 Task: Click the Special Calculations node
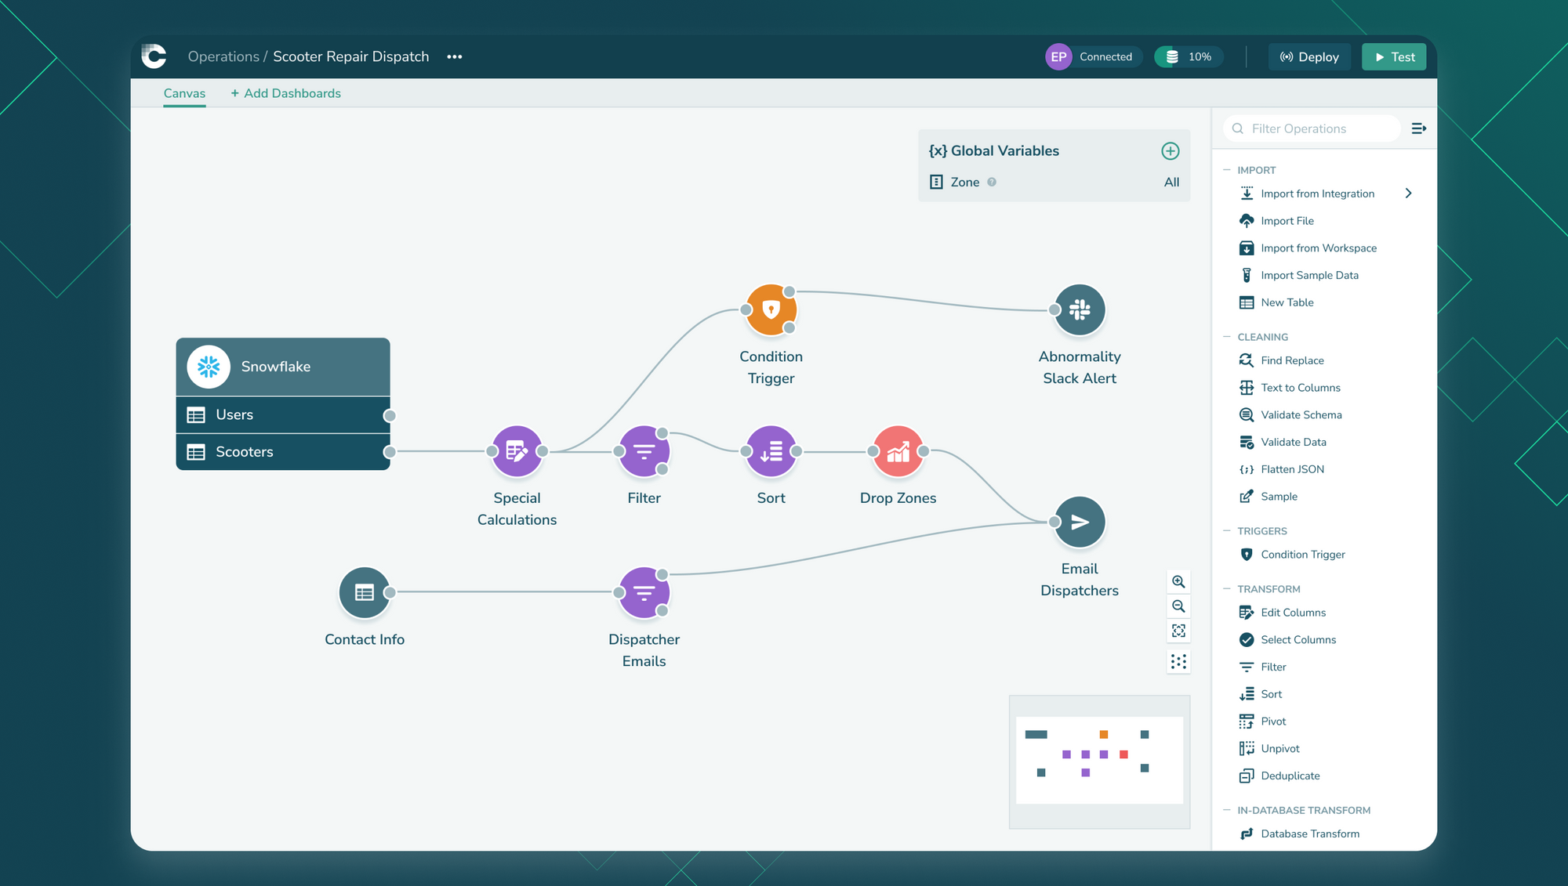point(517,451)
